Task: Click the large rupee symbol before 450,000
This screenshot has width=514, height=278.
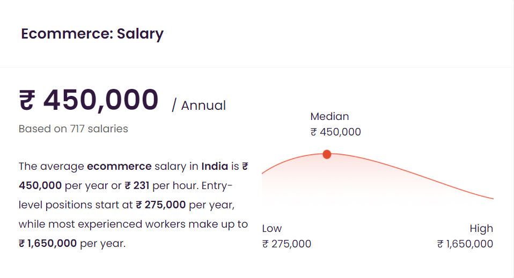Action: 27,101
